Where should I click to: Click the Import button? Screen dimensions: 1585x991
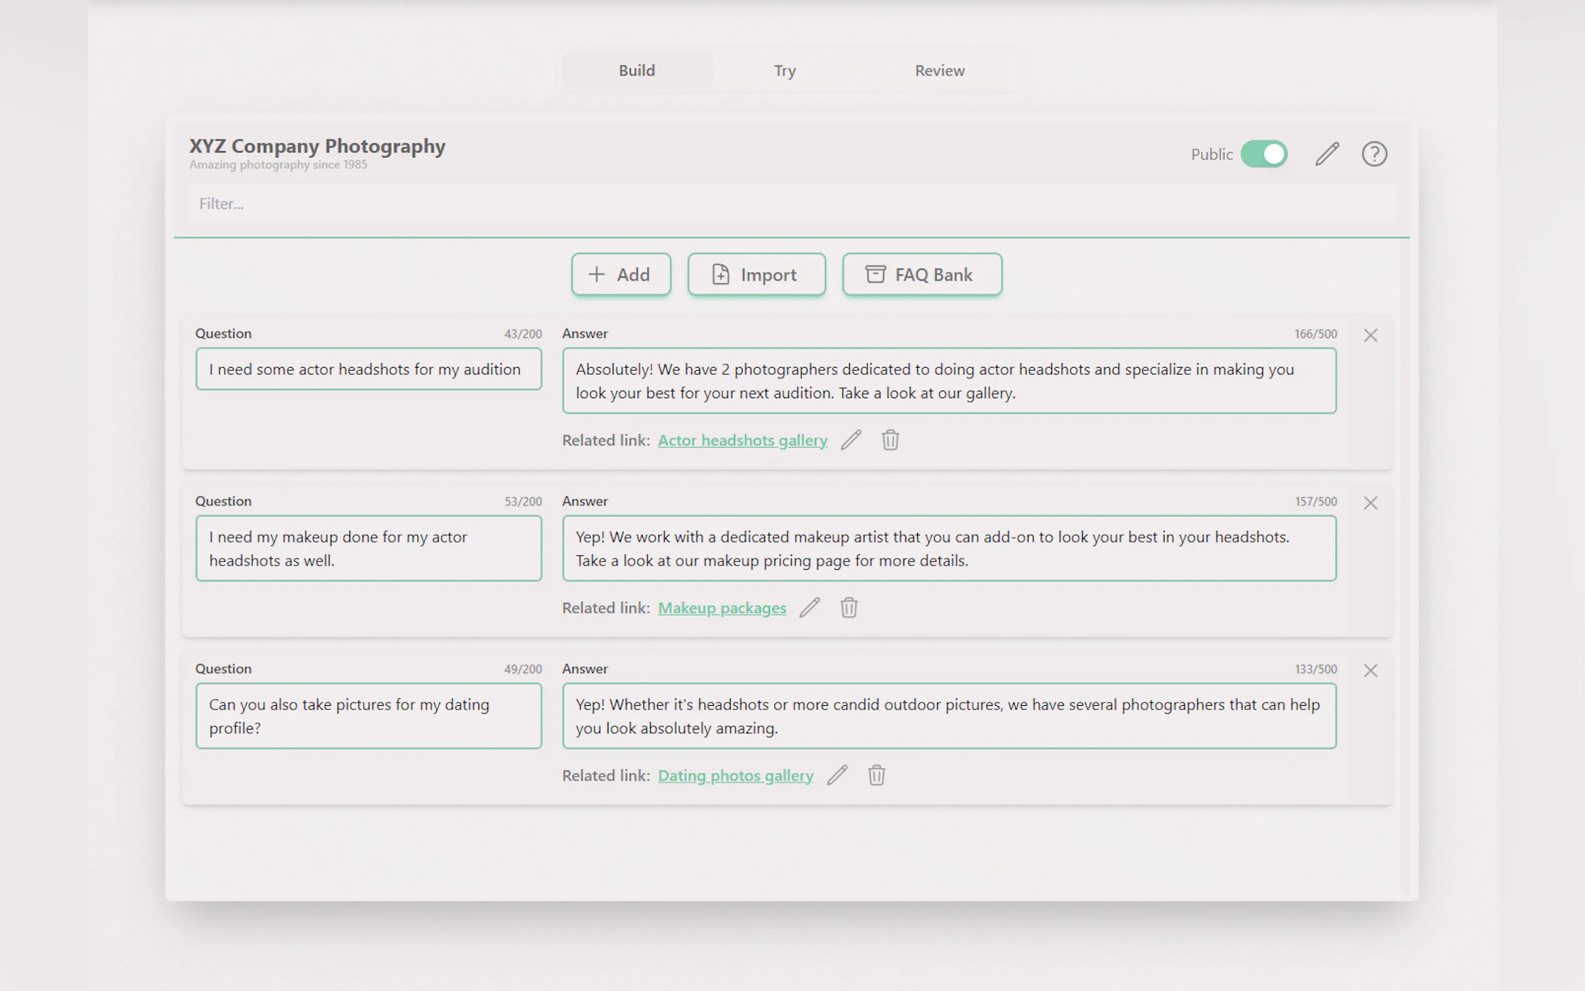tap(756, 275)
